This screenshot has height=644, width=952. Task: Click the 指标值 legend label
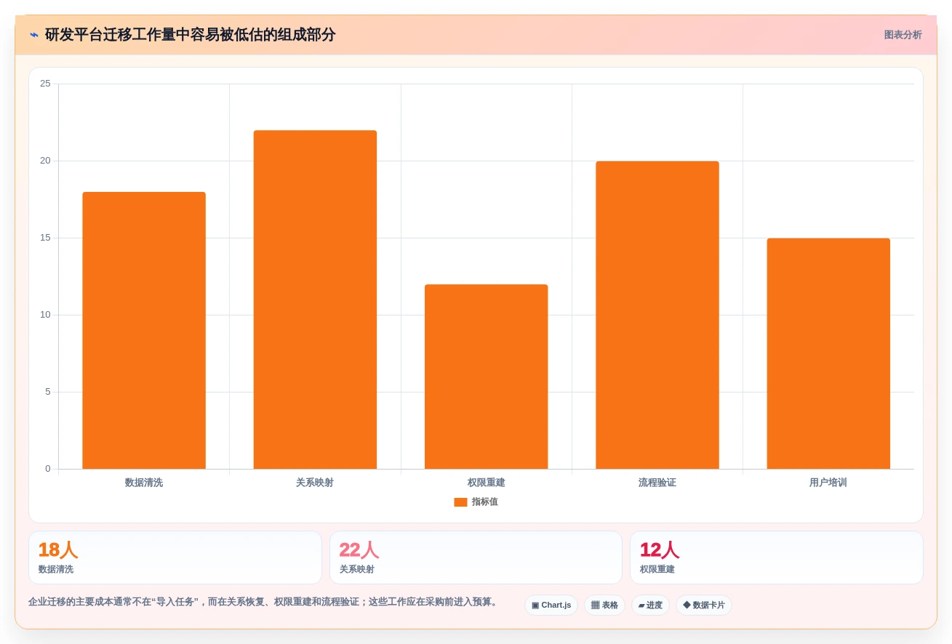coord(485,502)
